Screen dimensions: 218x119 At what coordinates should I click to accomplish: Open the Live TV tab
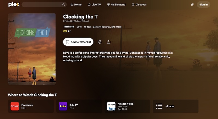(94, 5)
